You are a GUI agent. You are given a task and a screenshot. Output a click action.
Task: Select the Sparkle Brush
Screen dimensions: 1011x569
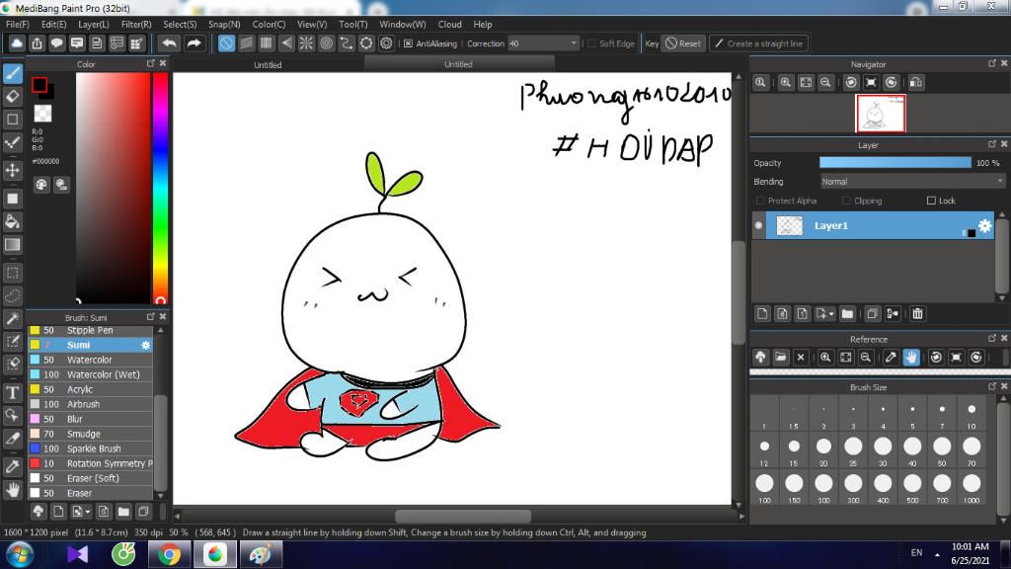click(90, 448)
